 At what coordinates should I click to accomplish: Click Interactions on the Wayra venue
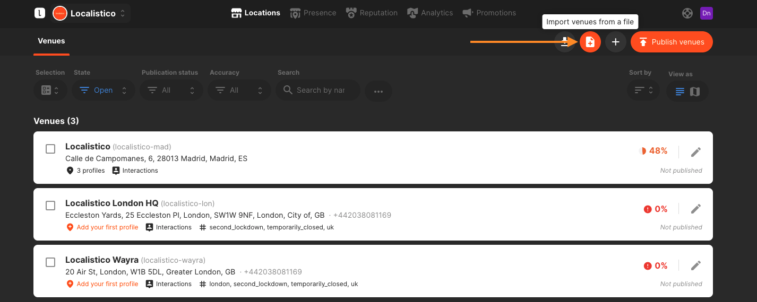(x=169, y=284)
